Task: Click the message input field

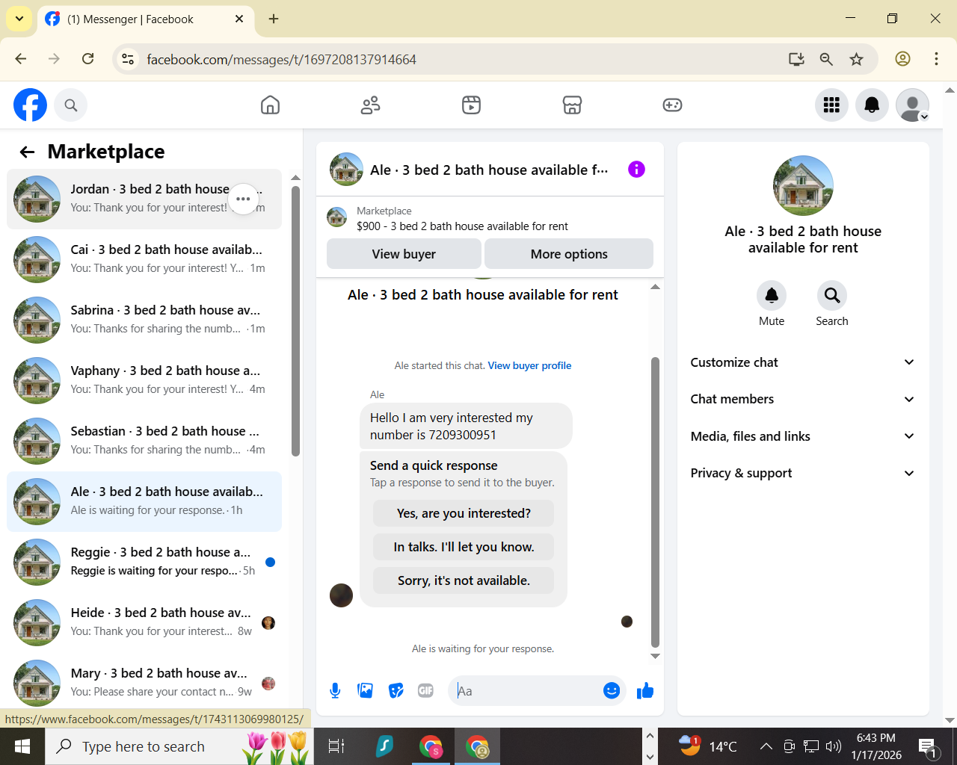Action: tap(527, 691)
